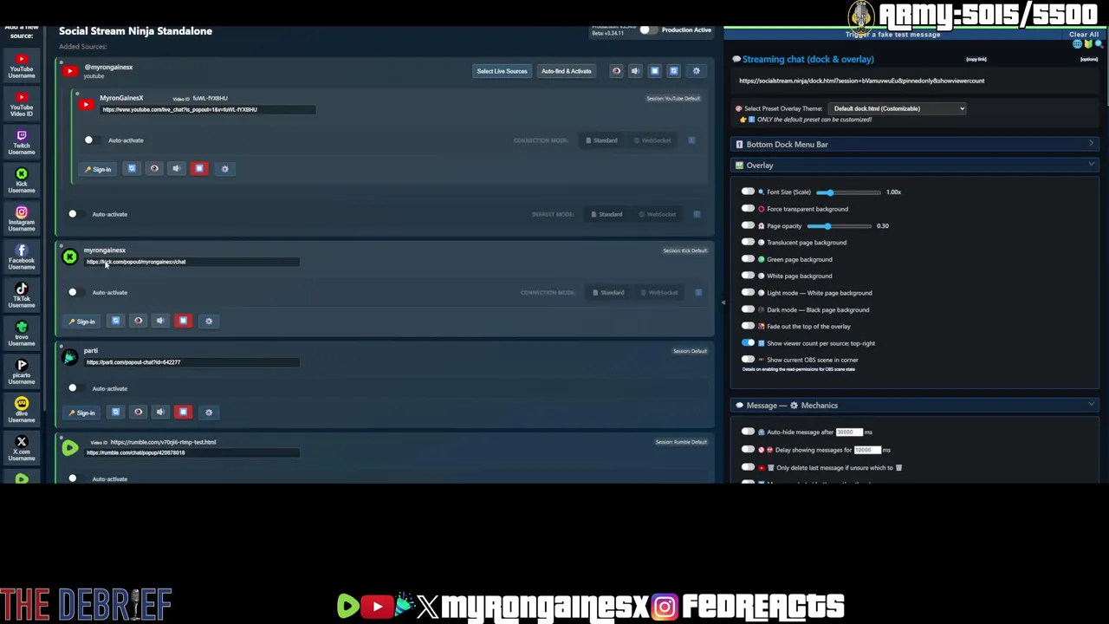Viewport: 1109px width, 624px height.
Task: Click Select Live Sources button
Action: pyautogui.click(x=502, y=71)
